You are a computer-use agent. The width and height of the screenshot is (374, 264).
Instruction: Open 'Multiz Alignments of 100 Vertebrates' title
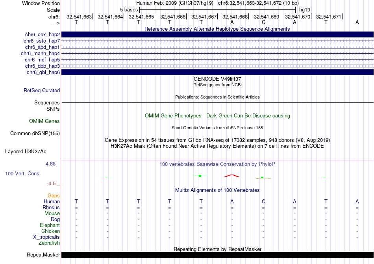pyautogui.click(x=217, y=190)
